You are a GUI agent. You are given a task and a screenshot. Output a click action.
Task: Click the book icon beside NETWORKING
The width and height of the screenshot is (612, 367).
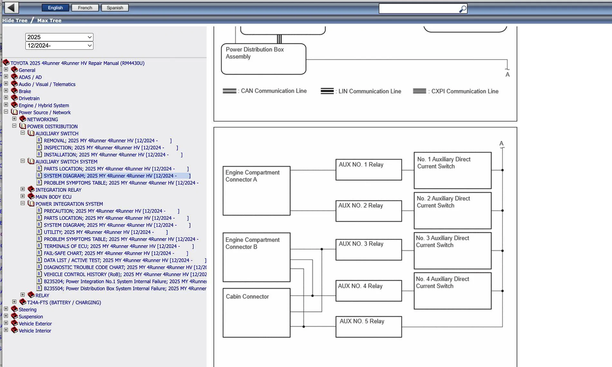click(23, 119)
